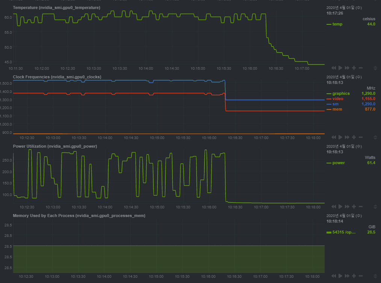Click the 61.4 value next to power
Screen dimensions: 381x283
pos(371,163)
